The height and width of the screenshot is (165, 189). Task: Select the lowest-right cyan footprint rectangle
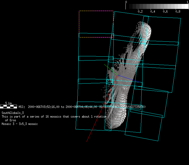(x=144, y=125)
